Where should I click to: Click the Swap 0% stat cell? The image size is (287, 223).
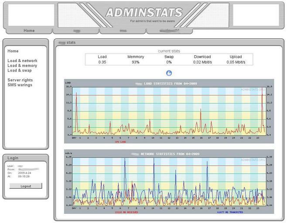169,62
